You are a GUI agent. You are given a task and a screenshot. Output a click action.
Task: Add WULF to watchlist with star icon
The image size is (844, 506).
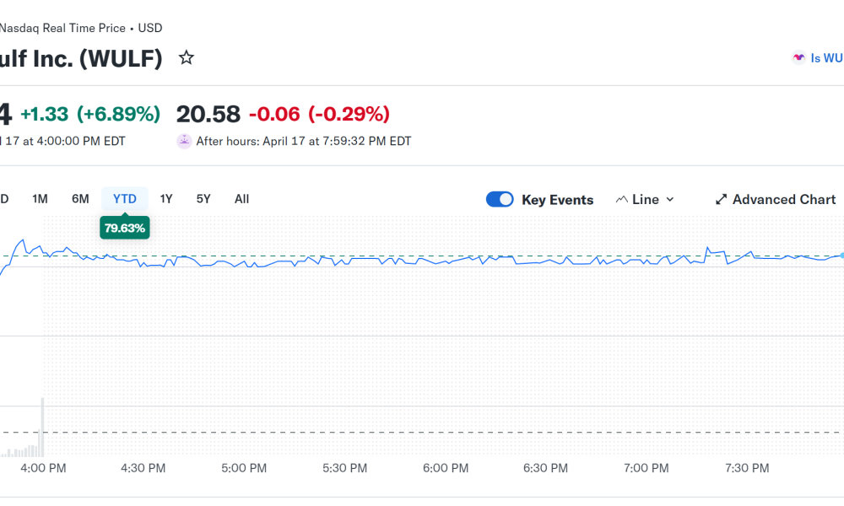tap(187, 58)
